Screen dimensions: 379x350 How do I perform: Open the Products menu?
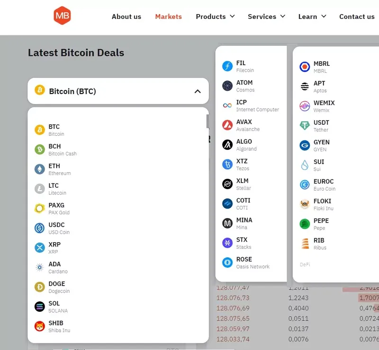pyautogui.click(x=211, y=17)
